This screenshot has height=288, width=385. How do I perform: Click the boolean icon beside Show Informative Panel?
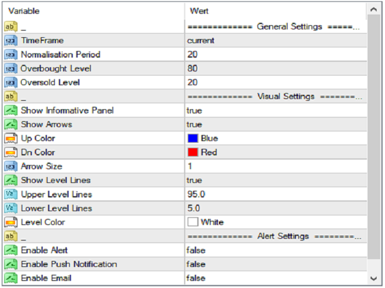[x=11, y=110]
